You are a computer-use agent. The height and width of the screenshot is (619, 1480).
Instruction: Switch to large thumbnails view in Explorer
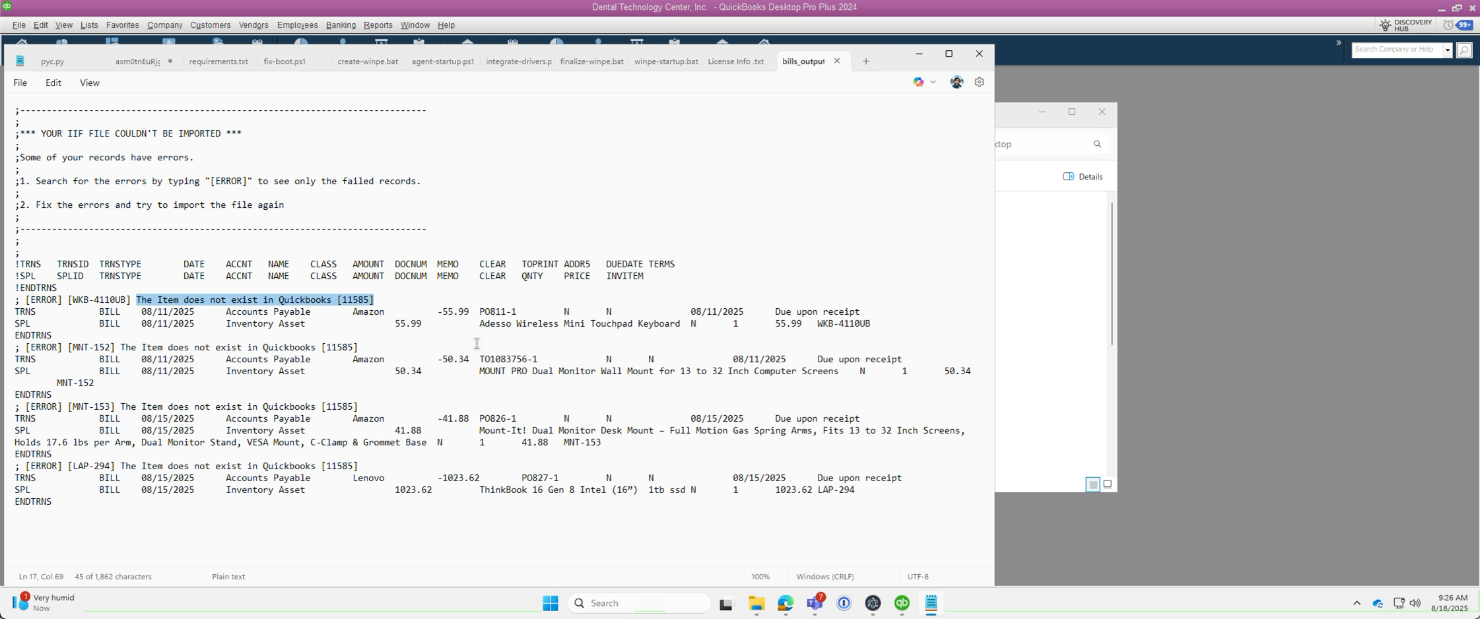pos(1108,484)
